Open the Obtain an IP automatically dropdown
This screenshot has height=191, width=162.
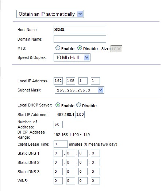(50, 14)
